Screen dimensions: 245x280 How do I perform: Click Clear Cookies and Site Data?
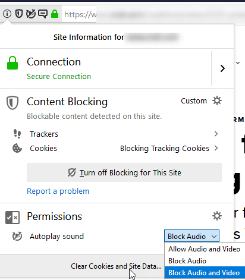pos(116,266)
